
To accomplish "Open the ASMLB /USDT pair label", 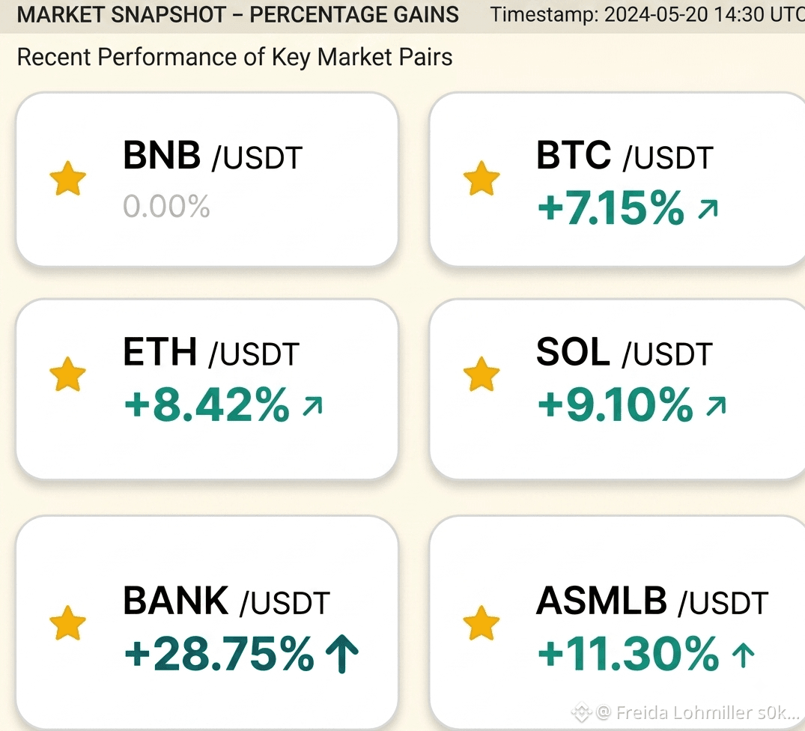I will (x=652, y=601).
